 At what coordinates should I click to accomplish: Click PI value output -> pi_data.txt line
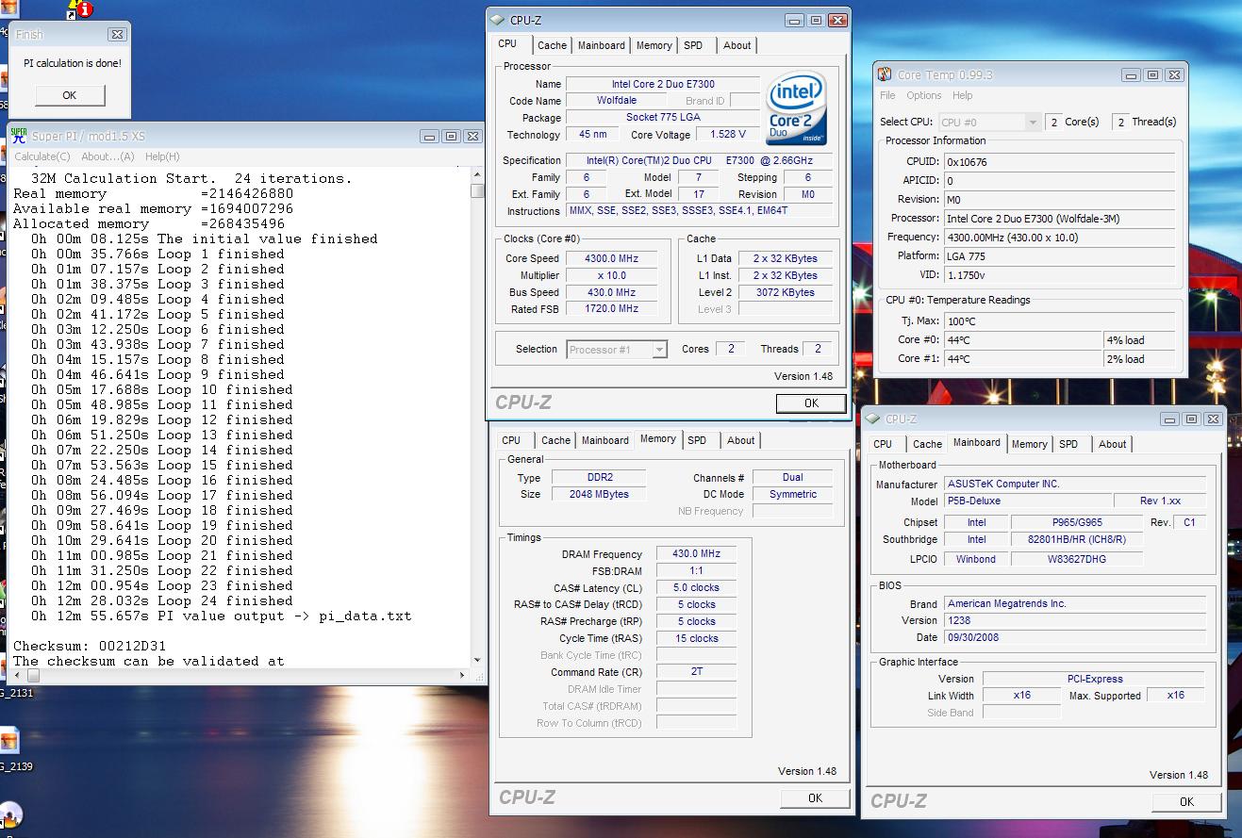tap(221, 616)
